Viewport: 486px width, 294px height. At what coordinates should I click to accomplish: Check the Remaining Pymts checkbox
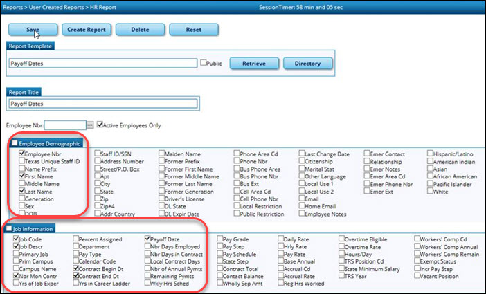point(147,275)
